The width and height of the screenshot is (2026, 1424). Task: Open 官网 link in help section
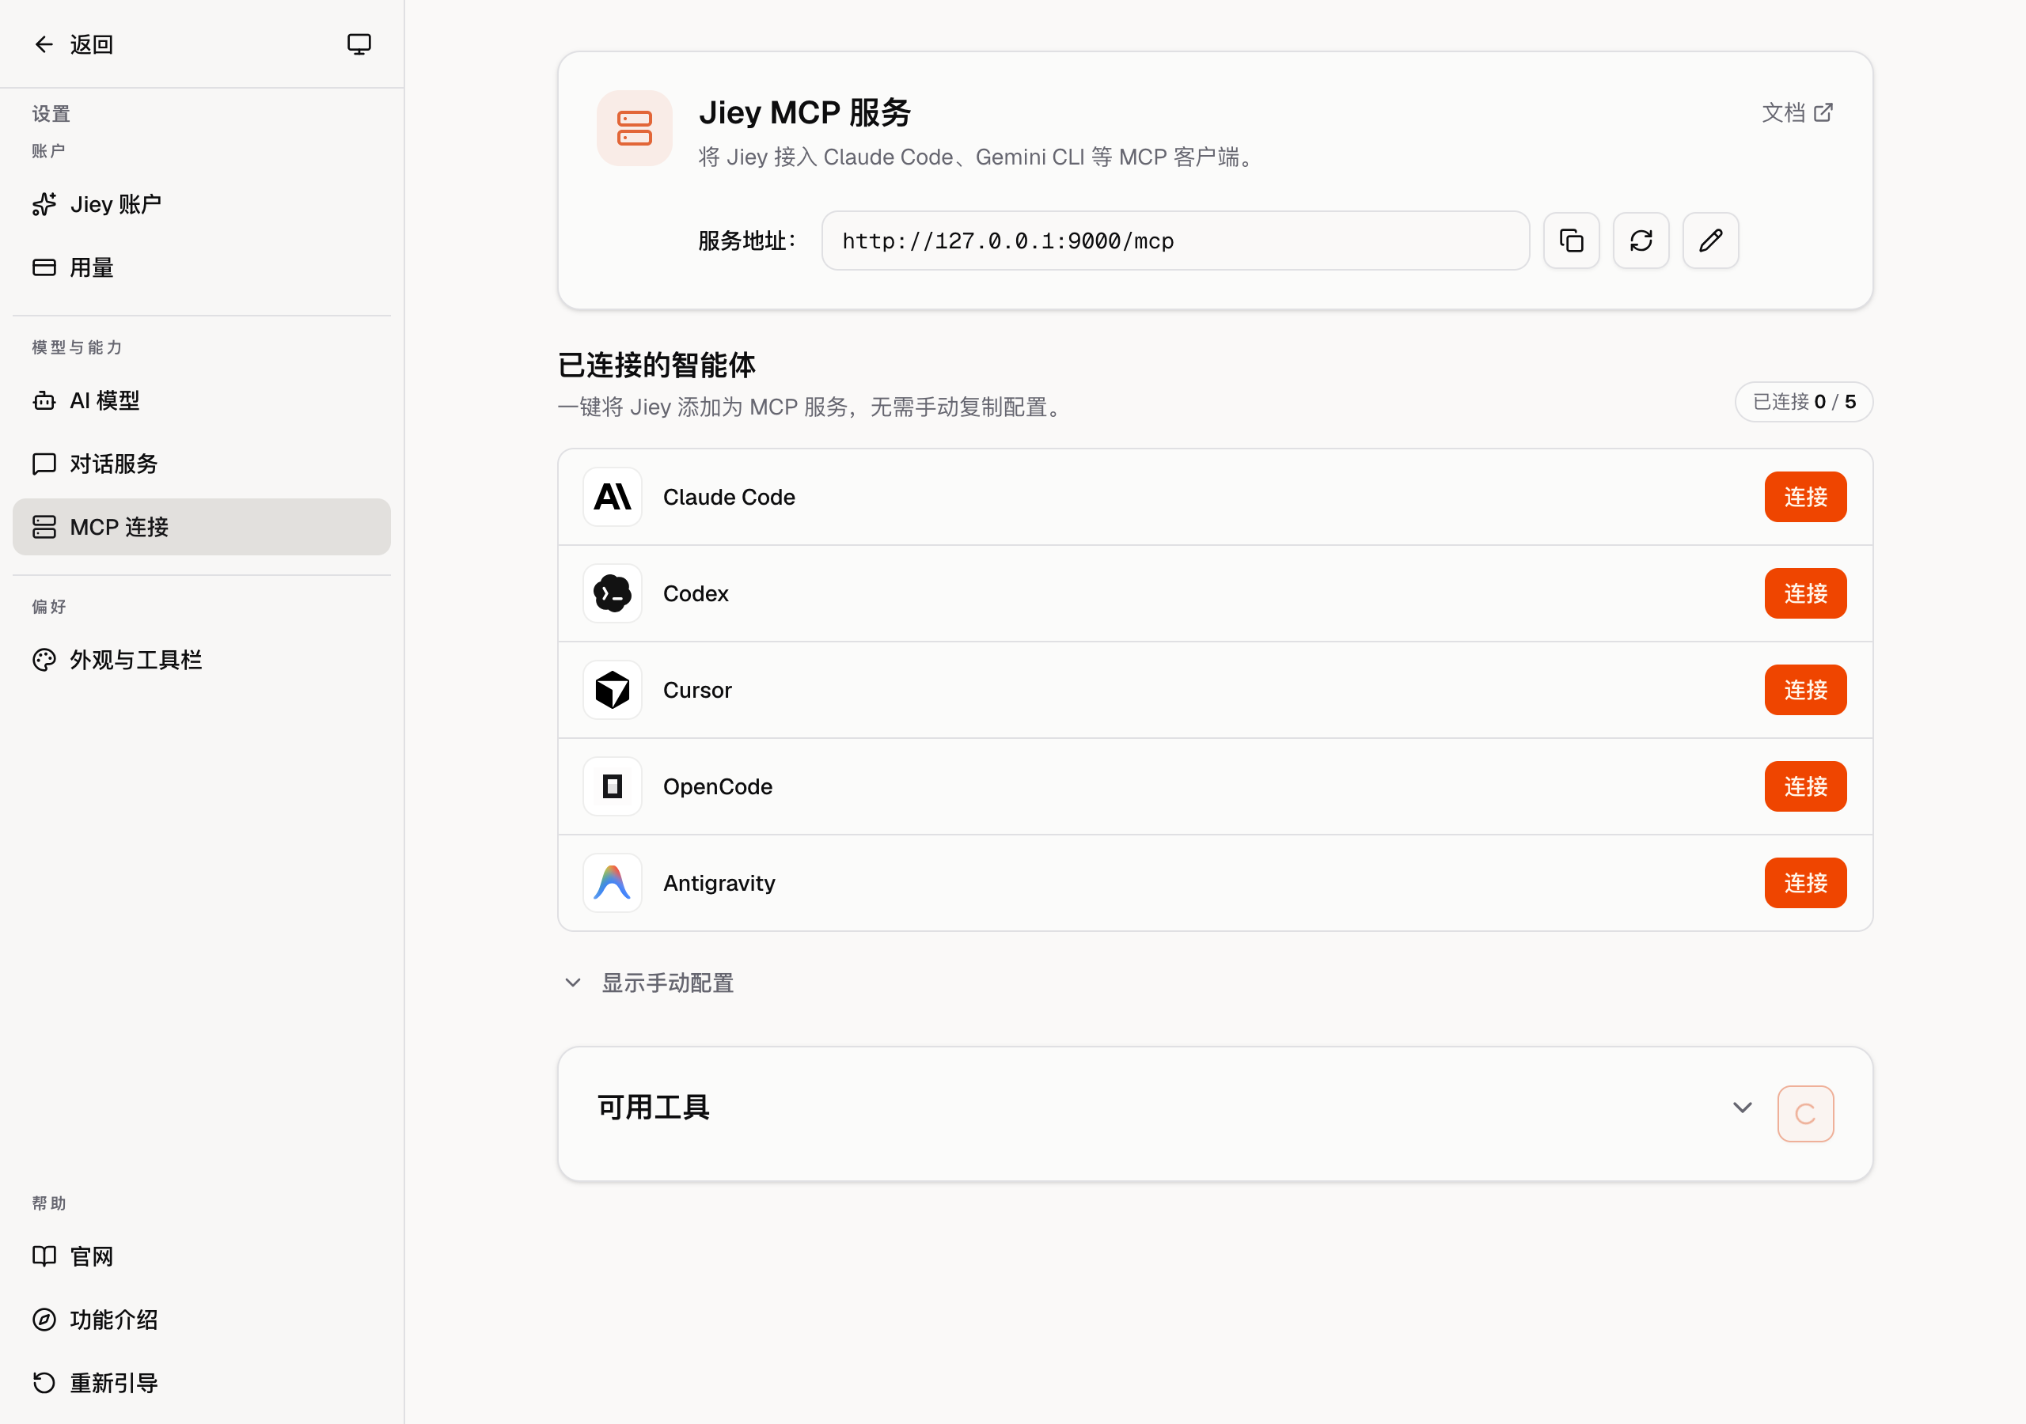point(201,1256)
